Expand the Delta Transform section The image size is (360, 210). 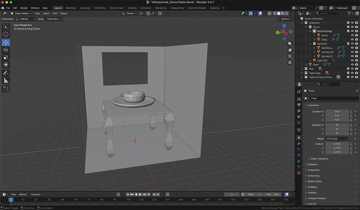tap(319, 159)
